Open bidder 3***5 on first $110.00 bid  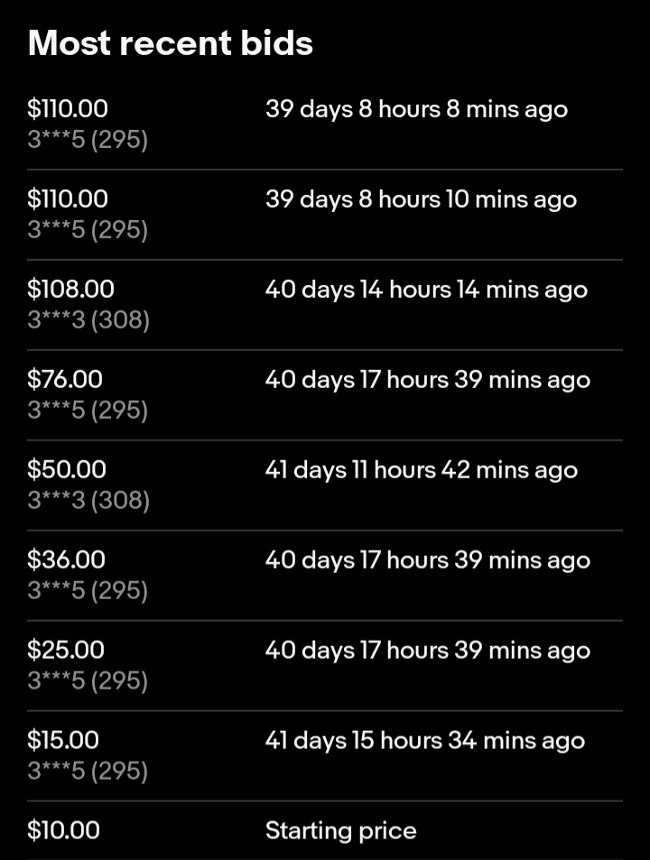coord(88,139)
